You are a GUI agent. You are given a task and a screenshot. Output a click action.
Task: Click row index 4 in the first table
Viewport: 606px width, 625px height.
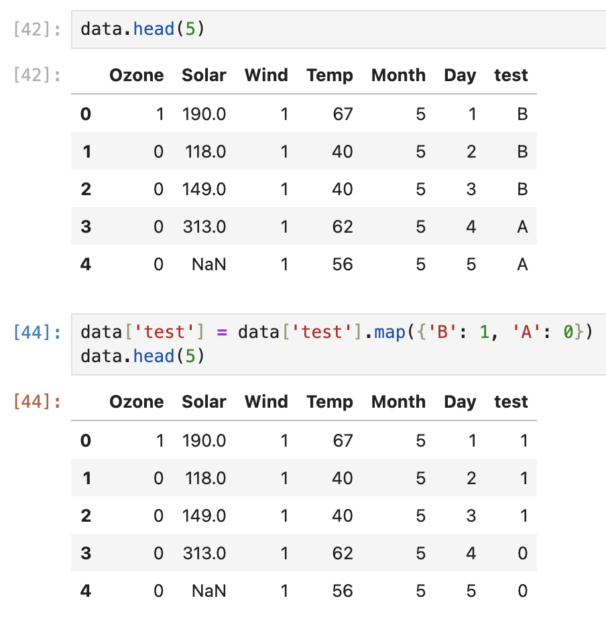[x=86, y=264]
